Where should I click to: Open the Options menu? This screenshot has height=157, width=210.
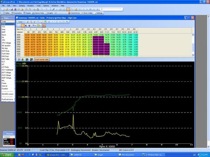[x=46, y=5]
